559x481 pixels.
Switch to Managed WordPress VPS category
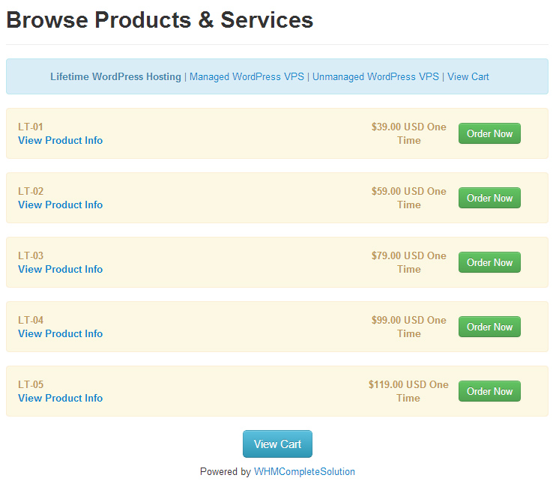[x=246, y=76]
